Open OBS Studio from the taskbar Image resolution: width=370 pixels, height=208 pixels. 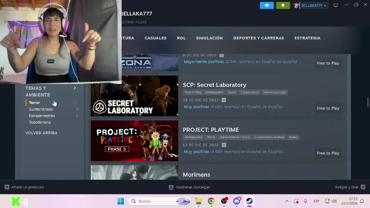224,201
